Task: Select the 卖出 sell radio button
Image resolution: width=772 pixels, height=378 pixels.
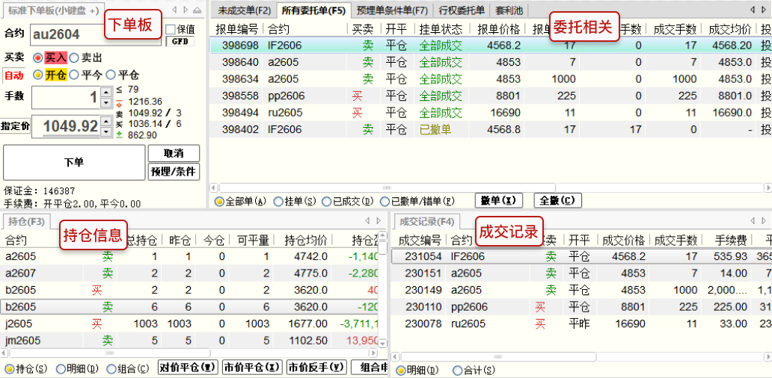Action: 74,57
